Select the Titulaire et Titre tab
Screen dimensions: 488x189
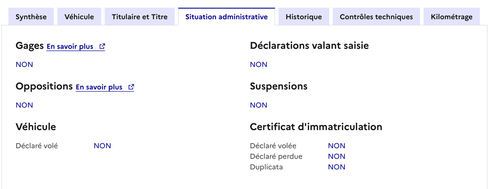(x=139, y=17)
